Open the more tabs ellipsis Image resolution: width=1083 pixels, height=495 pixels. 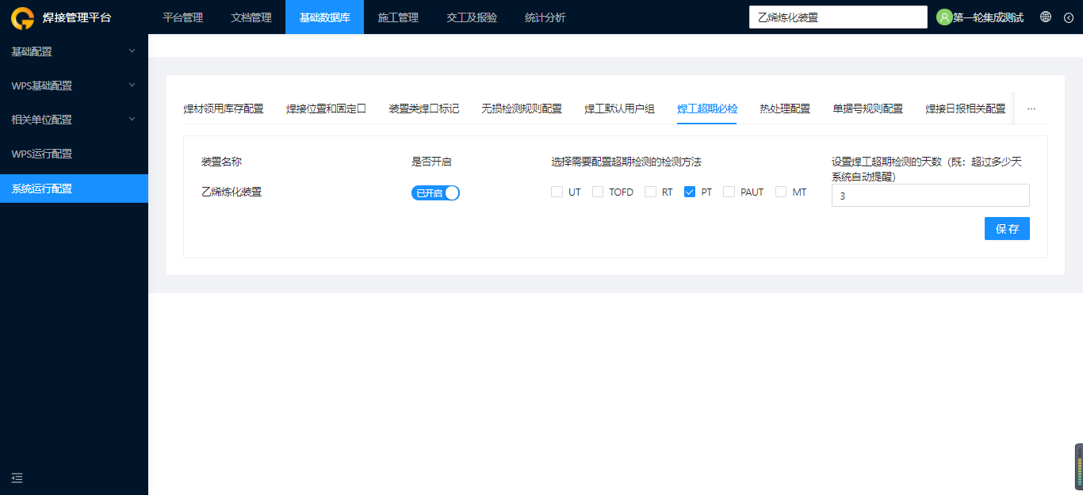click(1031, 109)
